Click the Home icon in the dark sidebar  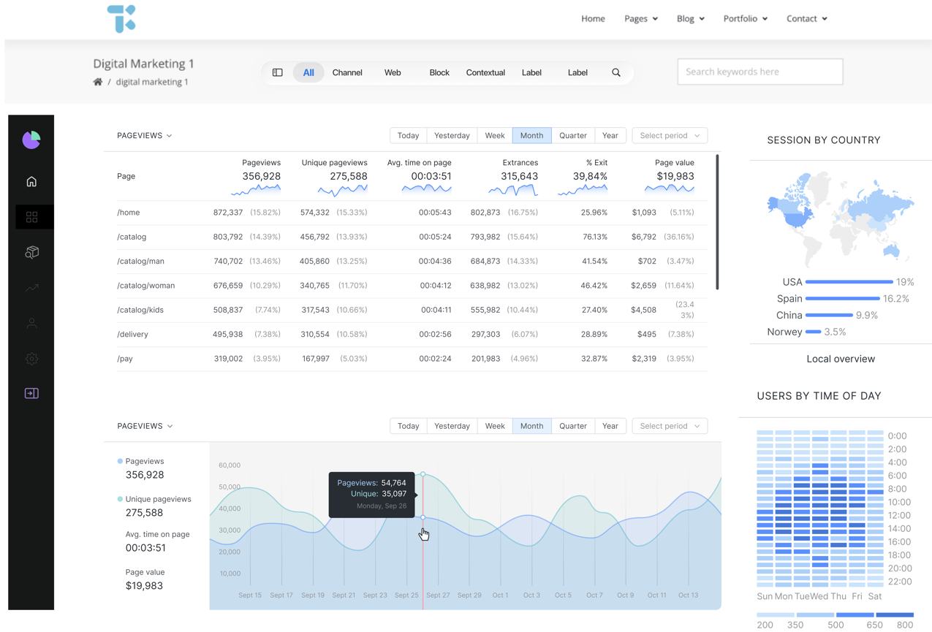click(31, 182)
